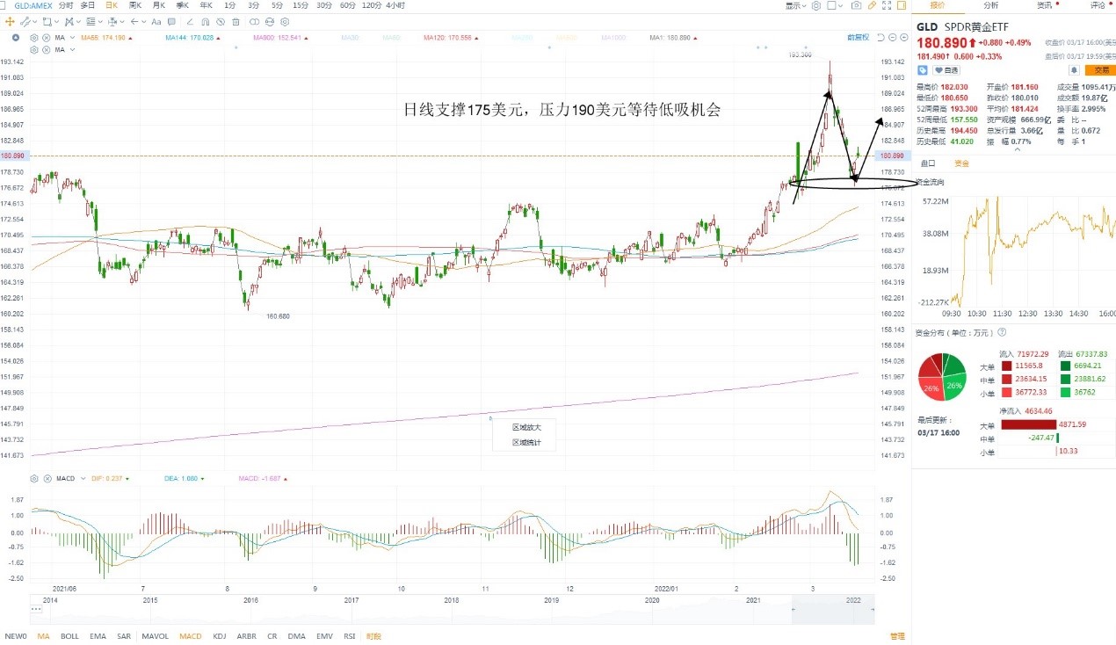Click the camera screenshot icon
This screenshot has width=1116, height=645.
click(856, 5)
